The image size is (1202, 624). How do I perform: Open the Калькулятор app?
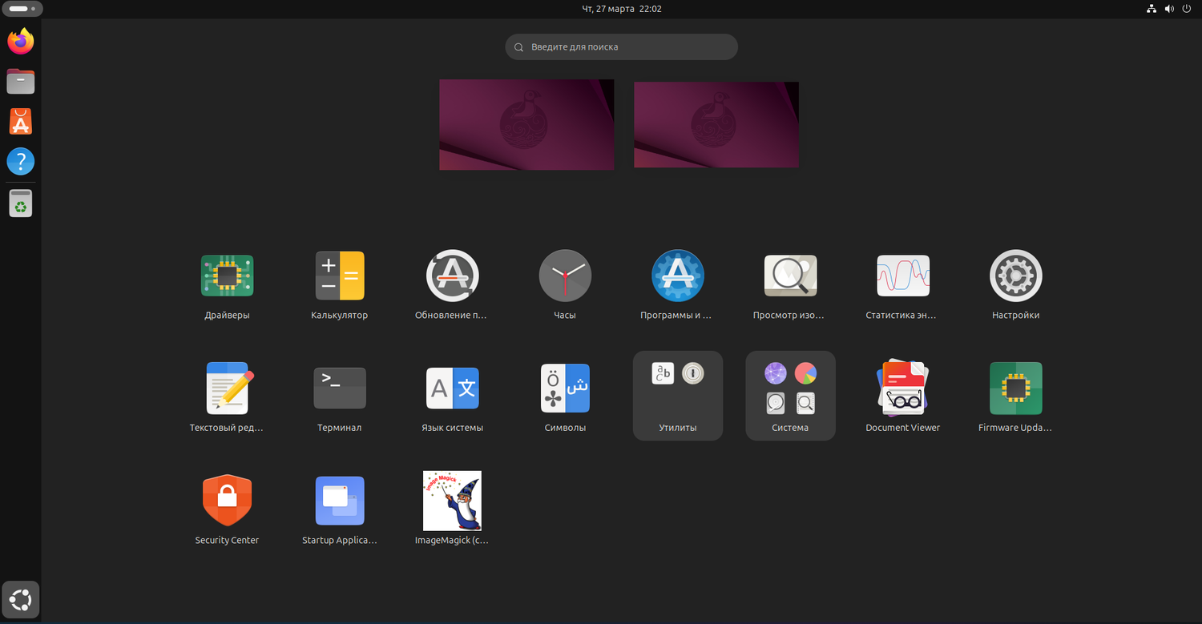tap(340, 276)
